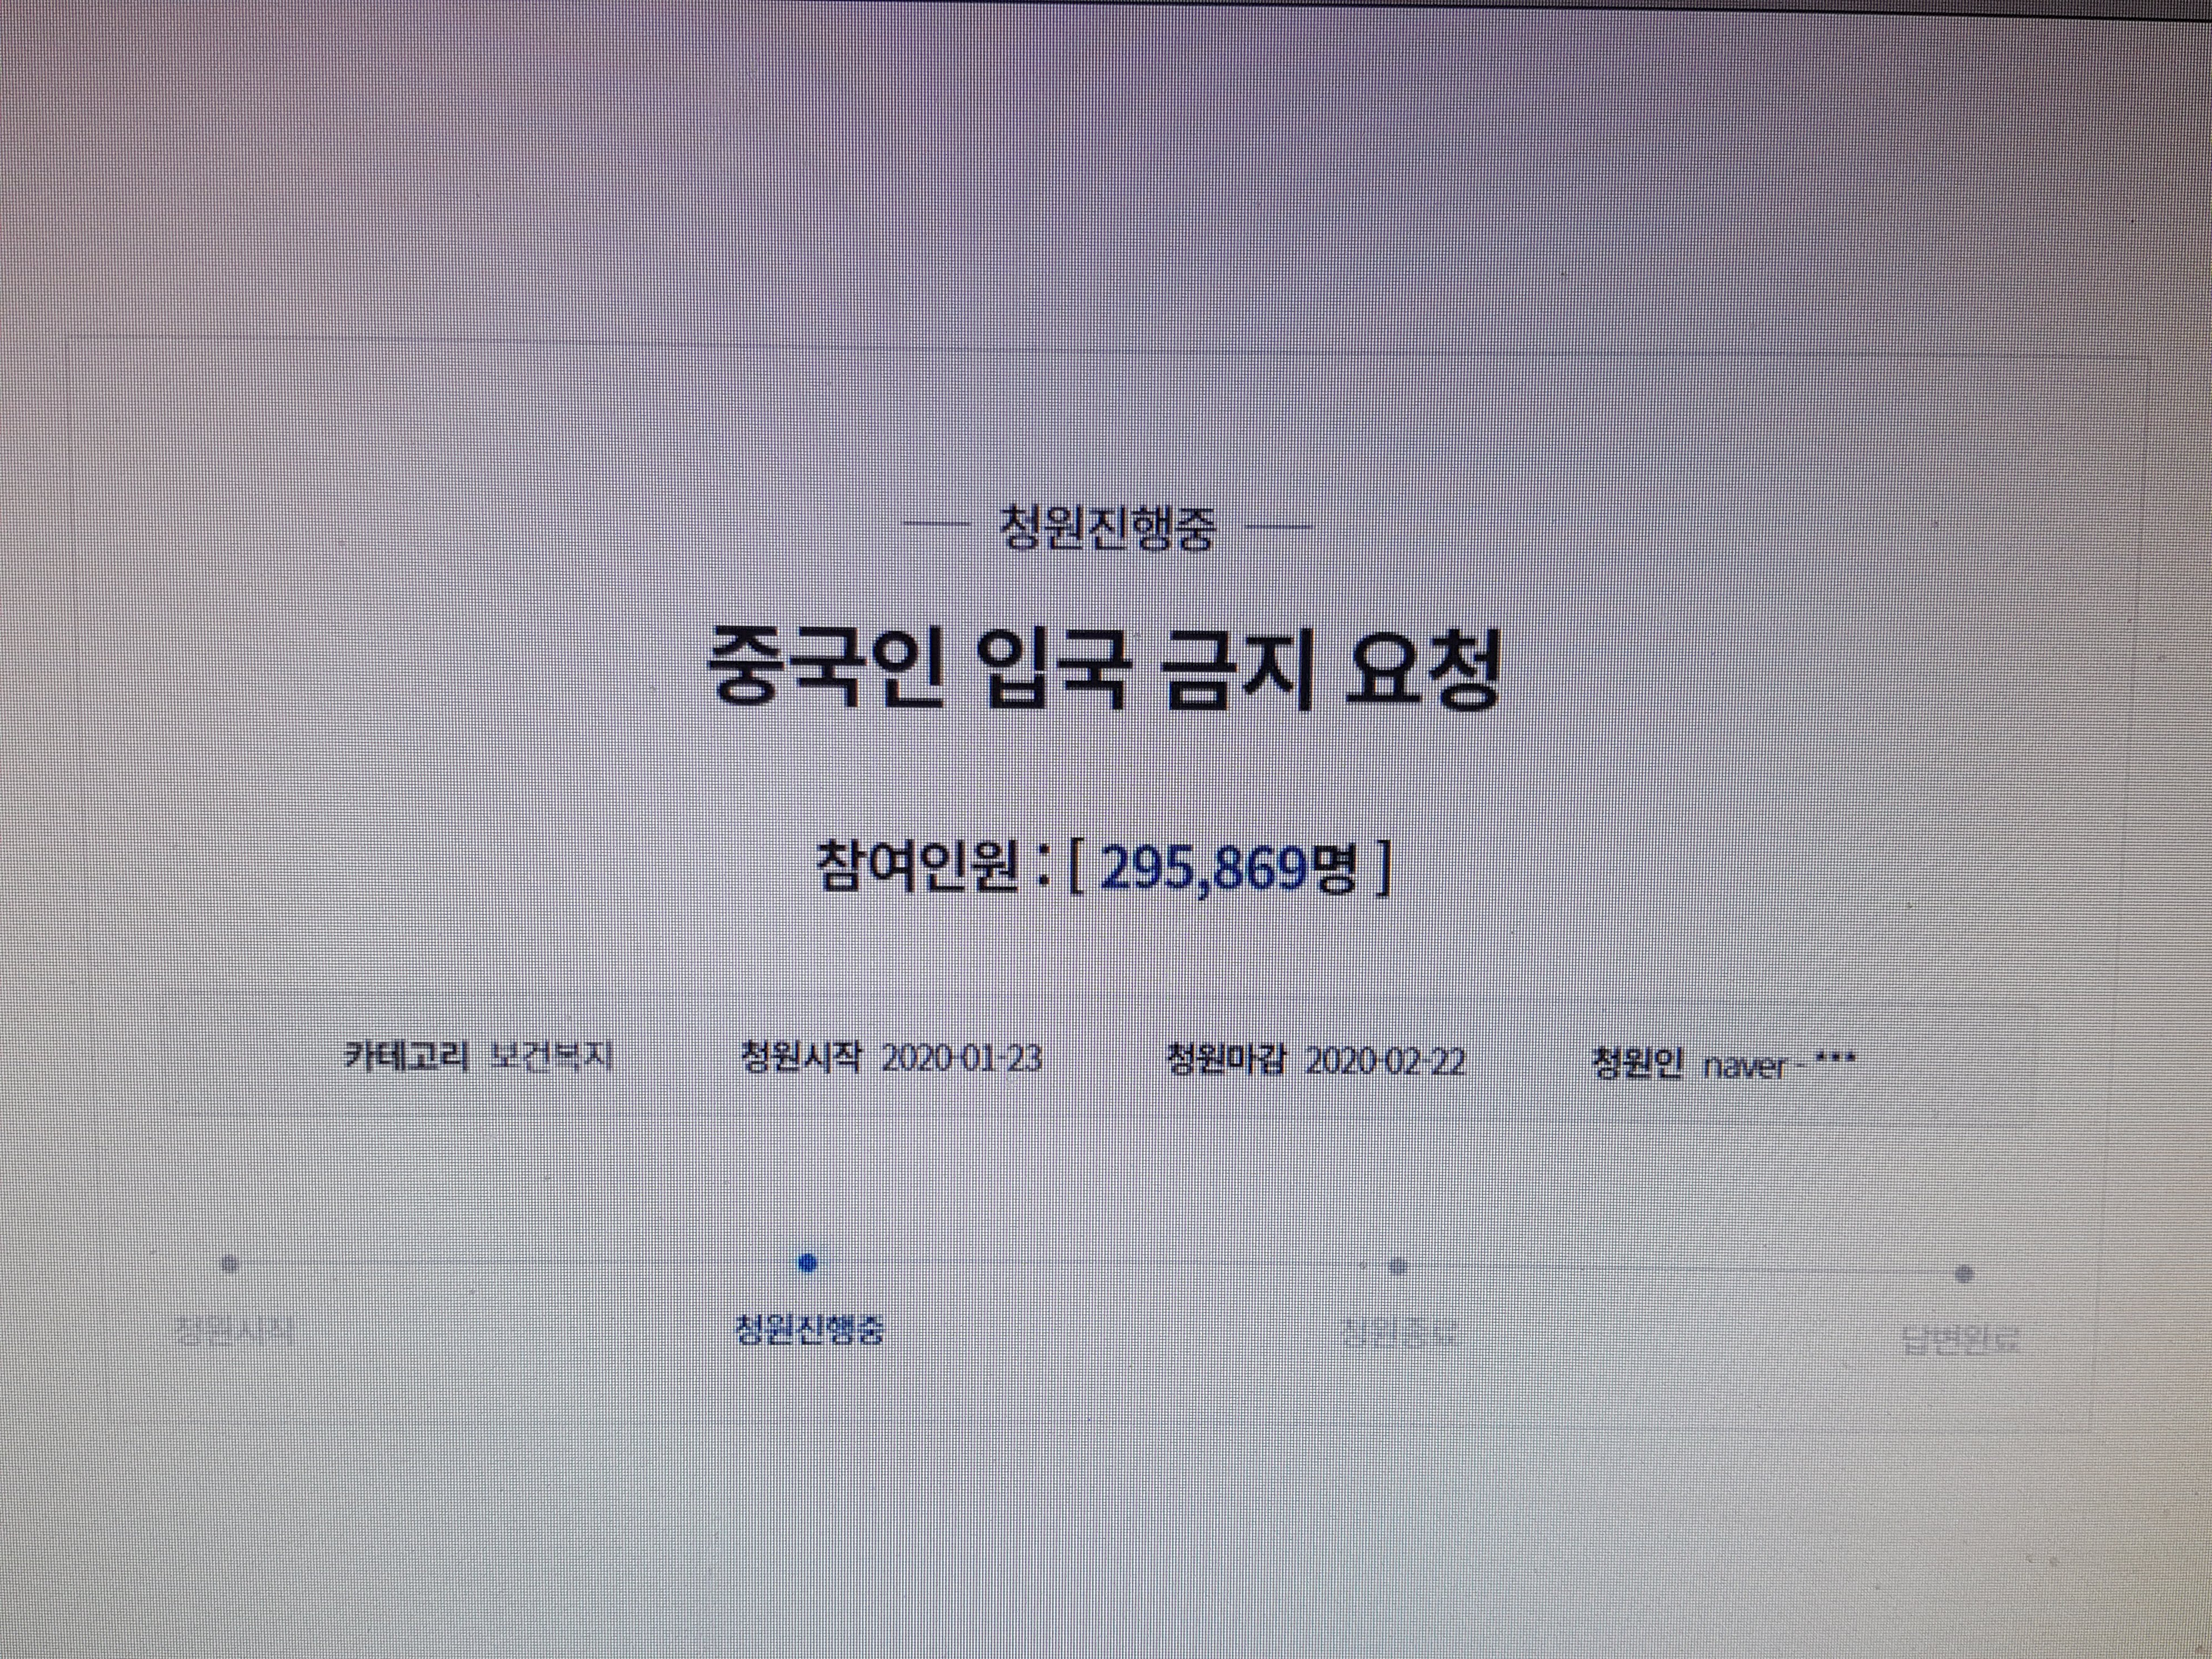2212x1659 pixels.
Task: Click the grey 청원종료 progress dot
Action: click(x=1398, y=1267)
